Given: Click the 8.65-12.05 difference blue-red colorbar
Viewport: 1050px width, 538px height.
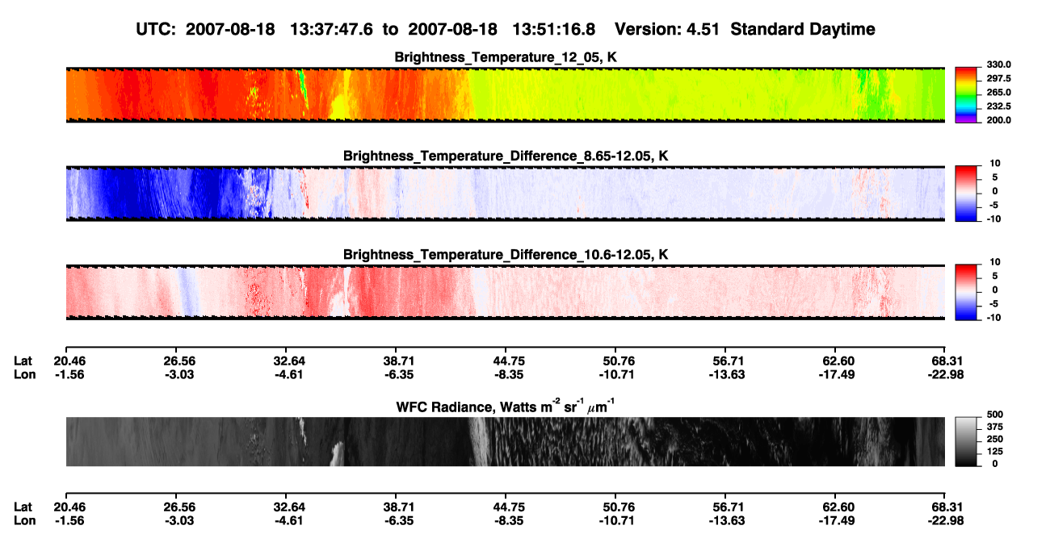Looking at the screenshot, I should (966, 193).
